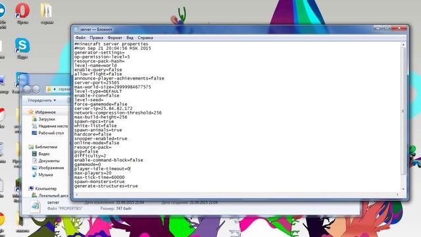Select Музыка library in Explorer sidebar
421x237 pixels.
[45, 175]
